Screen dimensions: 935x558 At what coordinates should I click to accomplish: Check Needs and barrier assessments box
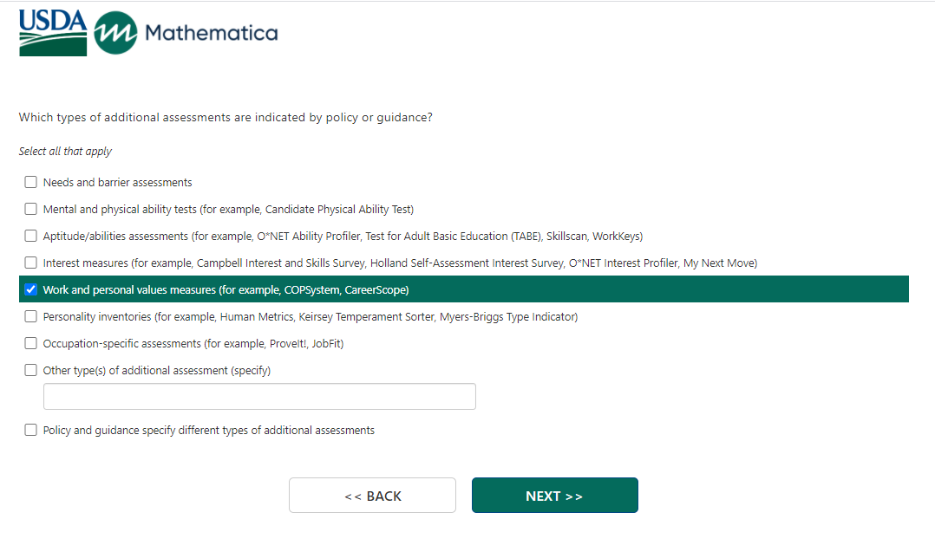(31, 183)
